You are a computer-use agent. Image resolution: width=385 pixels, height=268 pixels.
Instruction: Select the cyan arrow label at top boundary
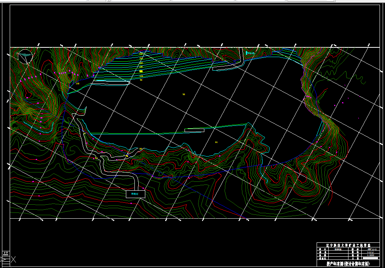point(251,53)
